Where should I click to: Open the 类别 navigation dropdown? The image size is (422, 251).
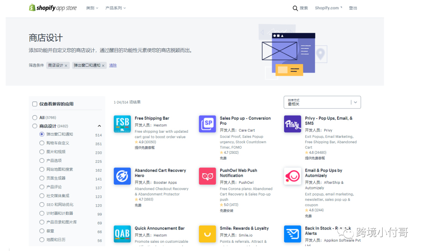[x=92, y=8]
